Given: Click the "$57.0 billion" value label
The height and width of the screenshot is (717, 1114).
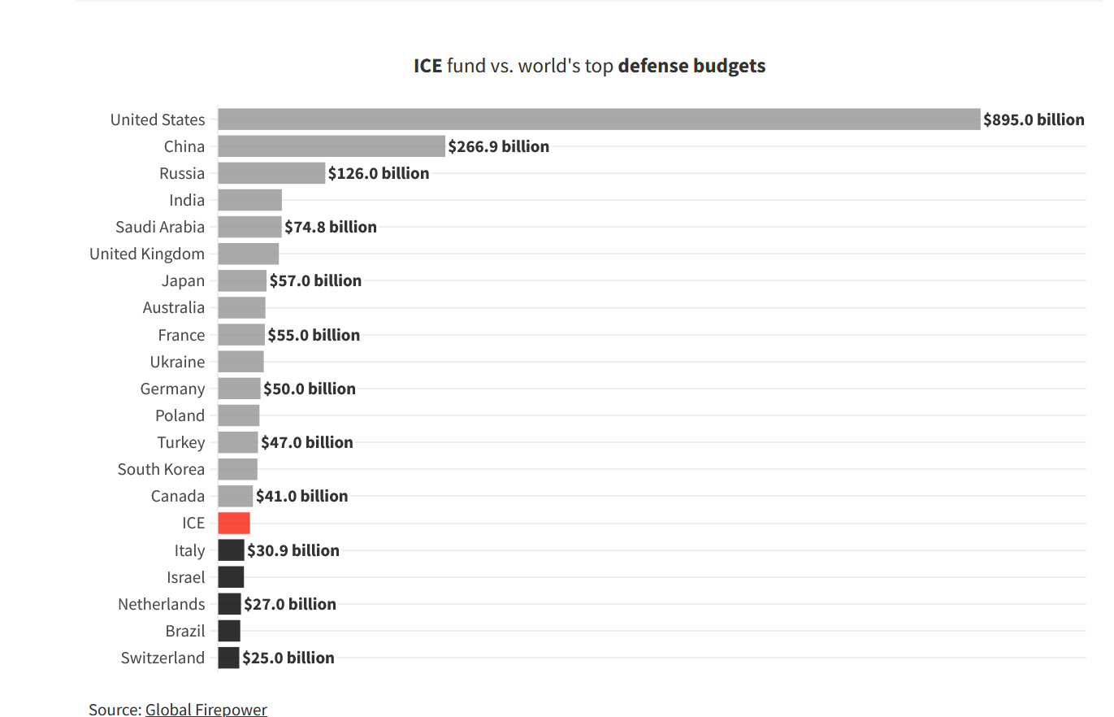Looking at the screenshot, I should point(315,280).
